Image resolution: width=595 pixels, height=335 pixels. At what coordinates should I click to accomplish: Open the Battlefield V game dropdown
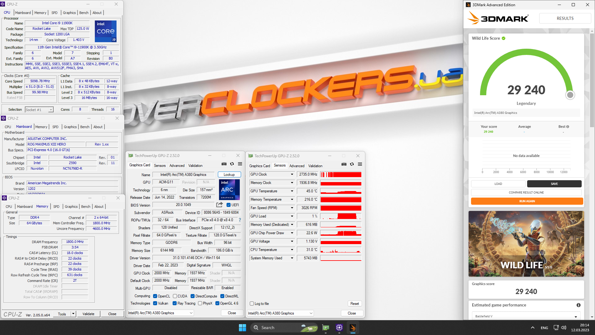(526, 316)
